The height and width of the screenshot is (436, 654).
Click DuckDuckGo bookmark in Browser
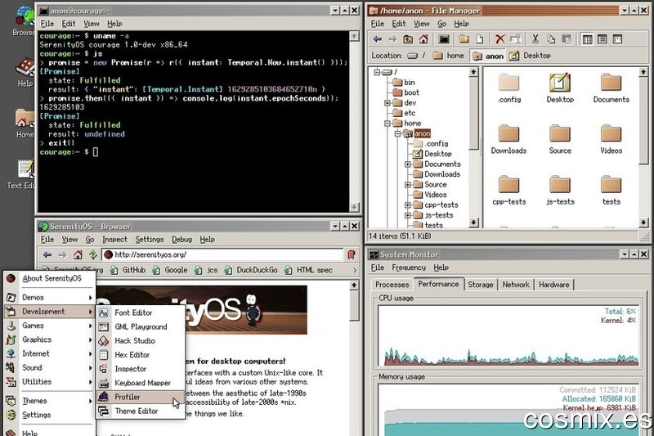252,270
